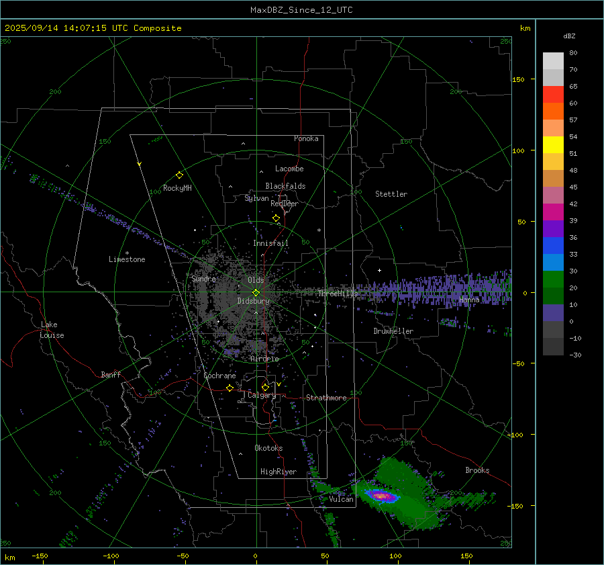Click the Stettler city label
This screenshot has height=565, width=604.
click(391, 194)
